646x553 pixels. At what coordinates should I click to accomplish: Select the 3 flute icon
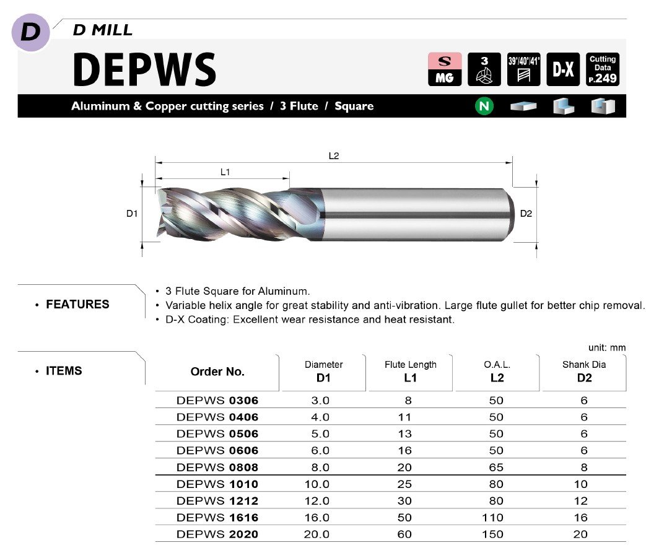tap(484, 69)
